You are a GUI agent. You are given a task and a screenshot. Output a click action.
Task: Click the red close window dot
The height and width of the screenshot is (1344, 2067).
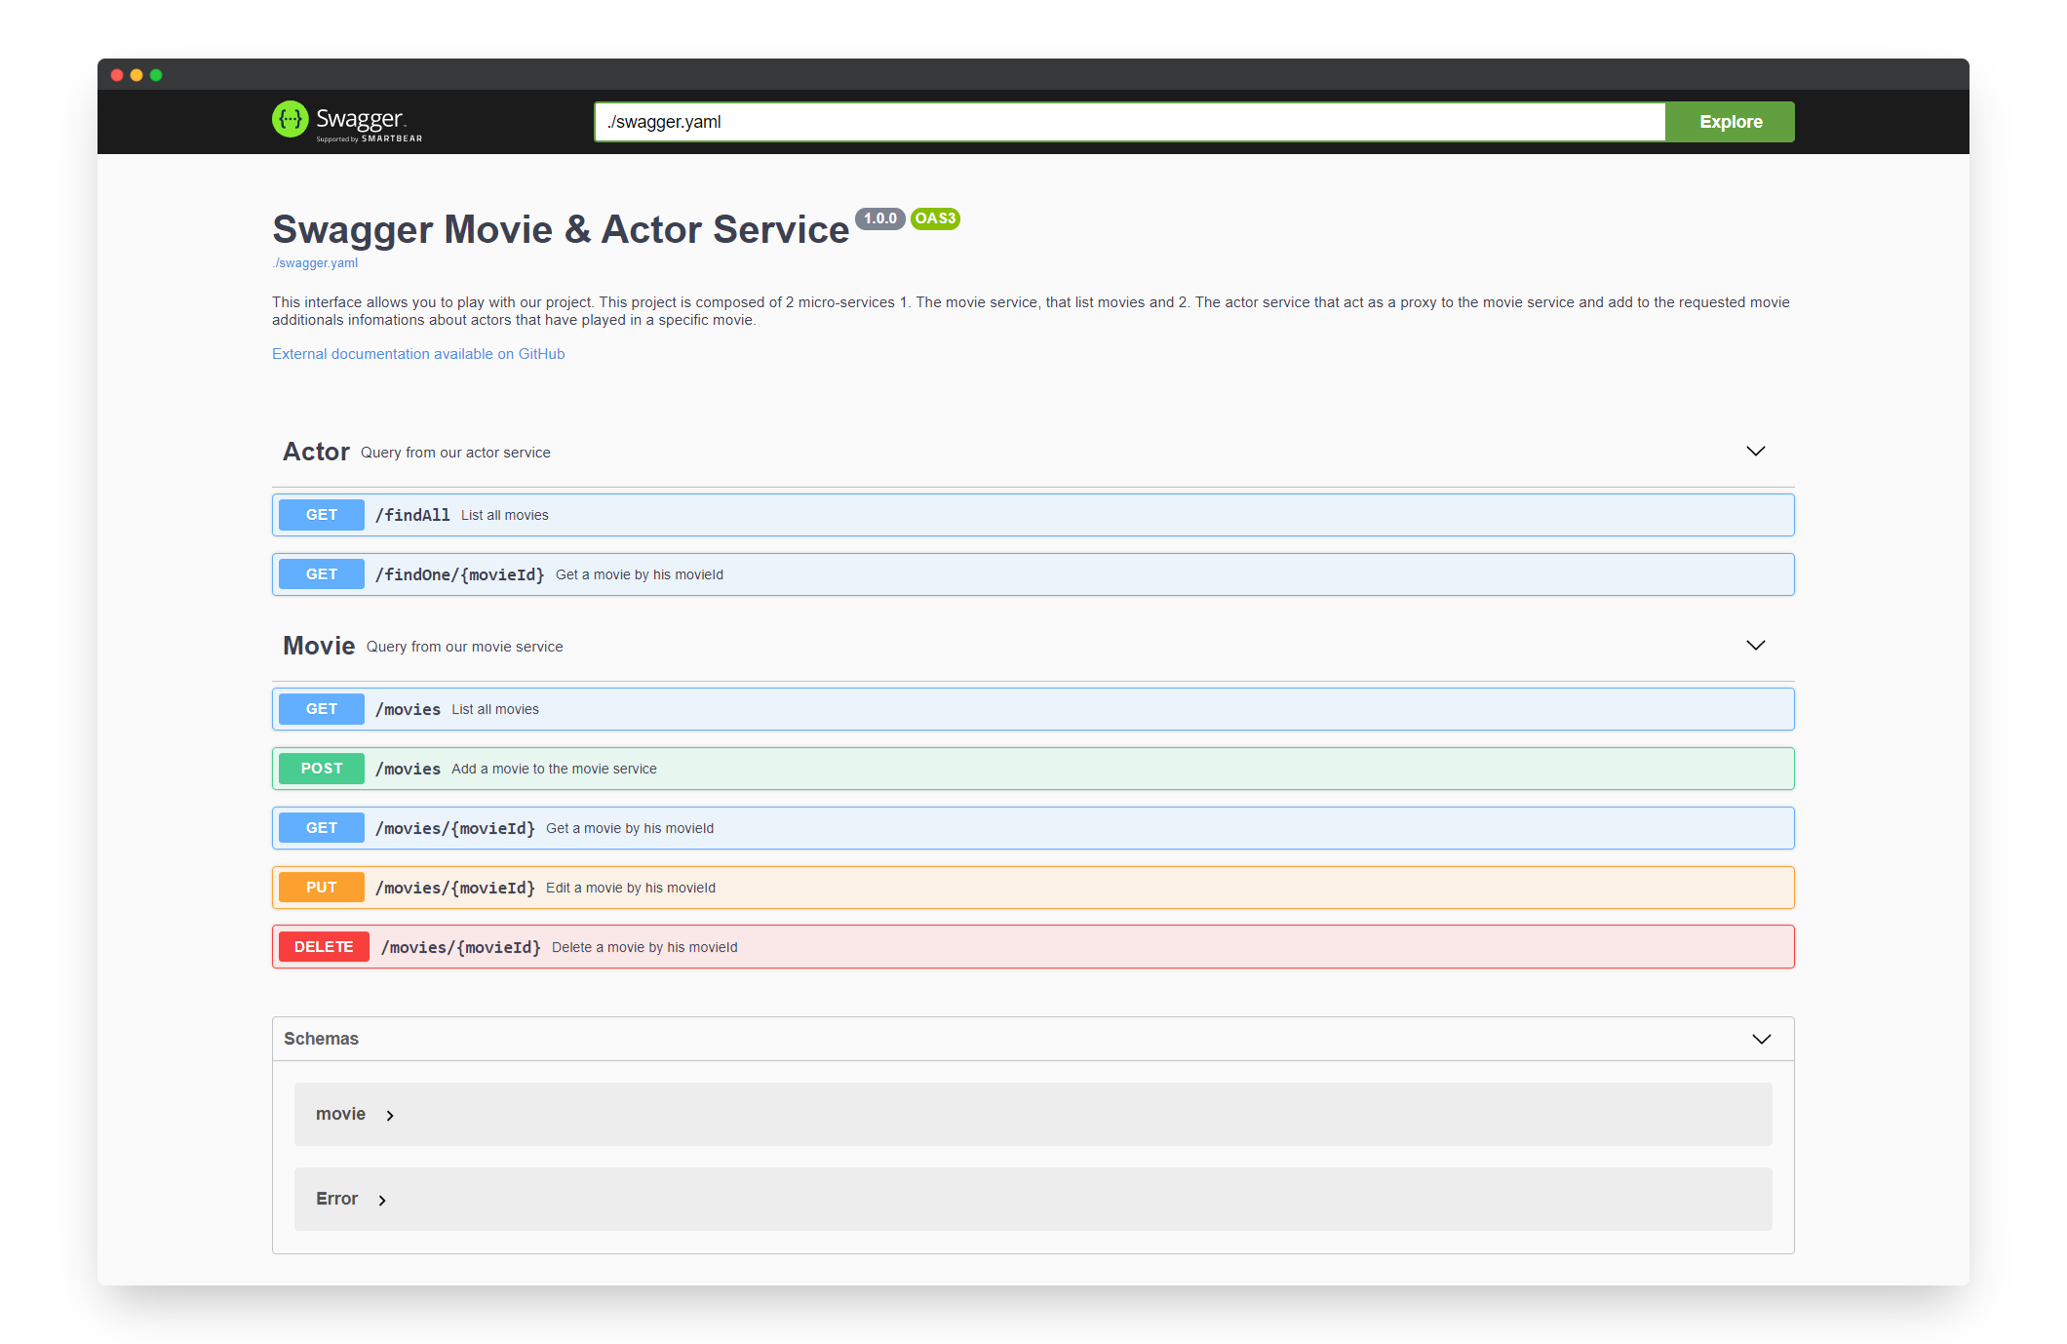pyautogui.click(x=117, y=75)
